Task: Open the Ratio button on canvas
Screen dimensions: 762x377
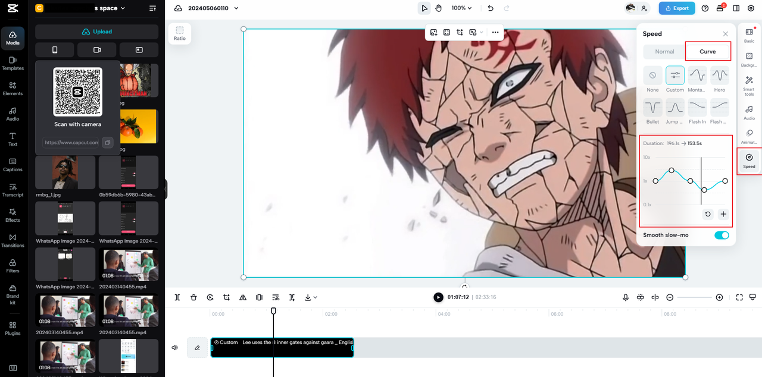Action: (180, 33)
